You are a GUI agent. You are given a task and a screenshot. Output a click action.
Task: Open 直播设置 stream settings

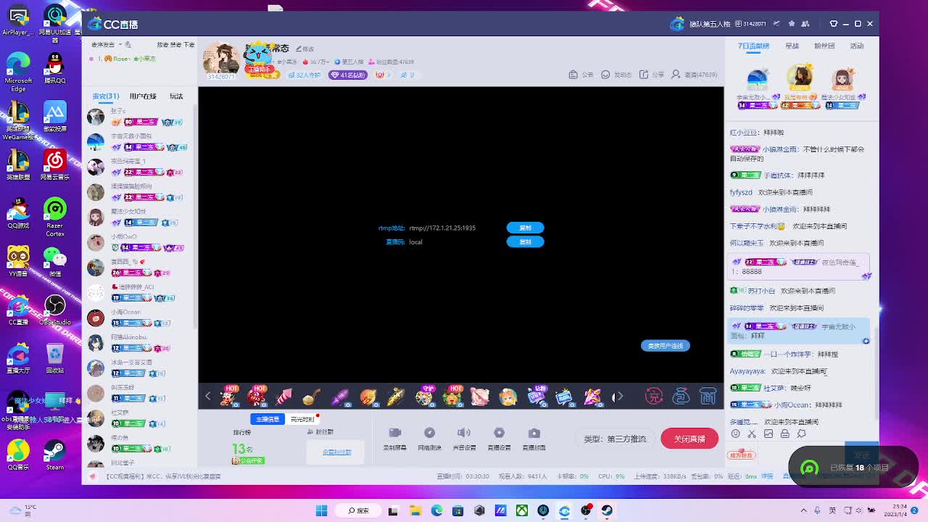[499, 439]
